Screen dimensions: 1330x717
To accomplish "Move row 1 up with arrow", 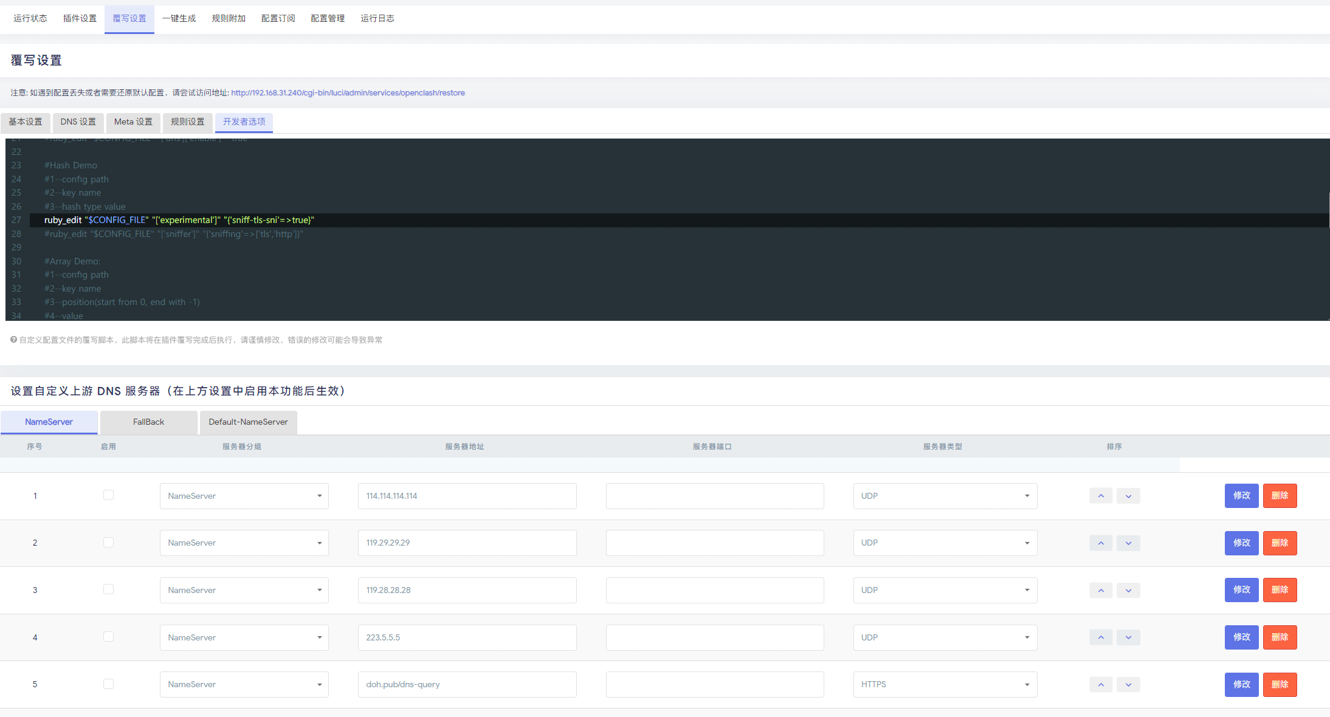I will 1101,496.
